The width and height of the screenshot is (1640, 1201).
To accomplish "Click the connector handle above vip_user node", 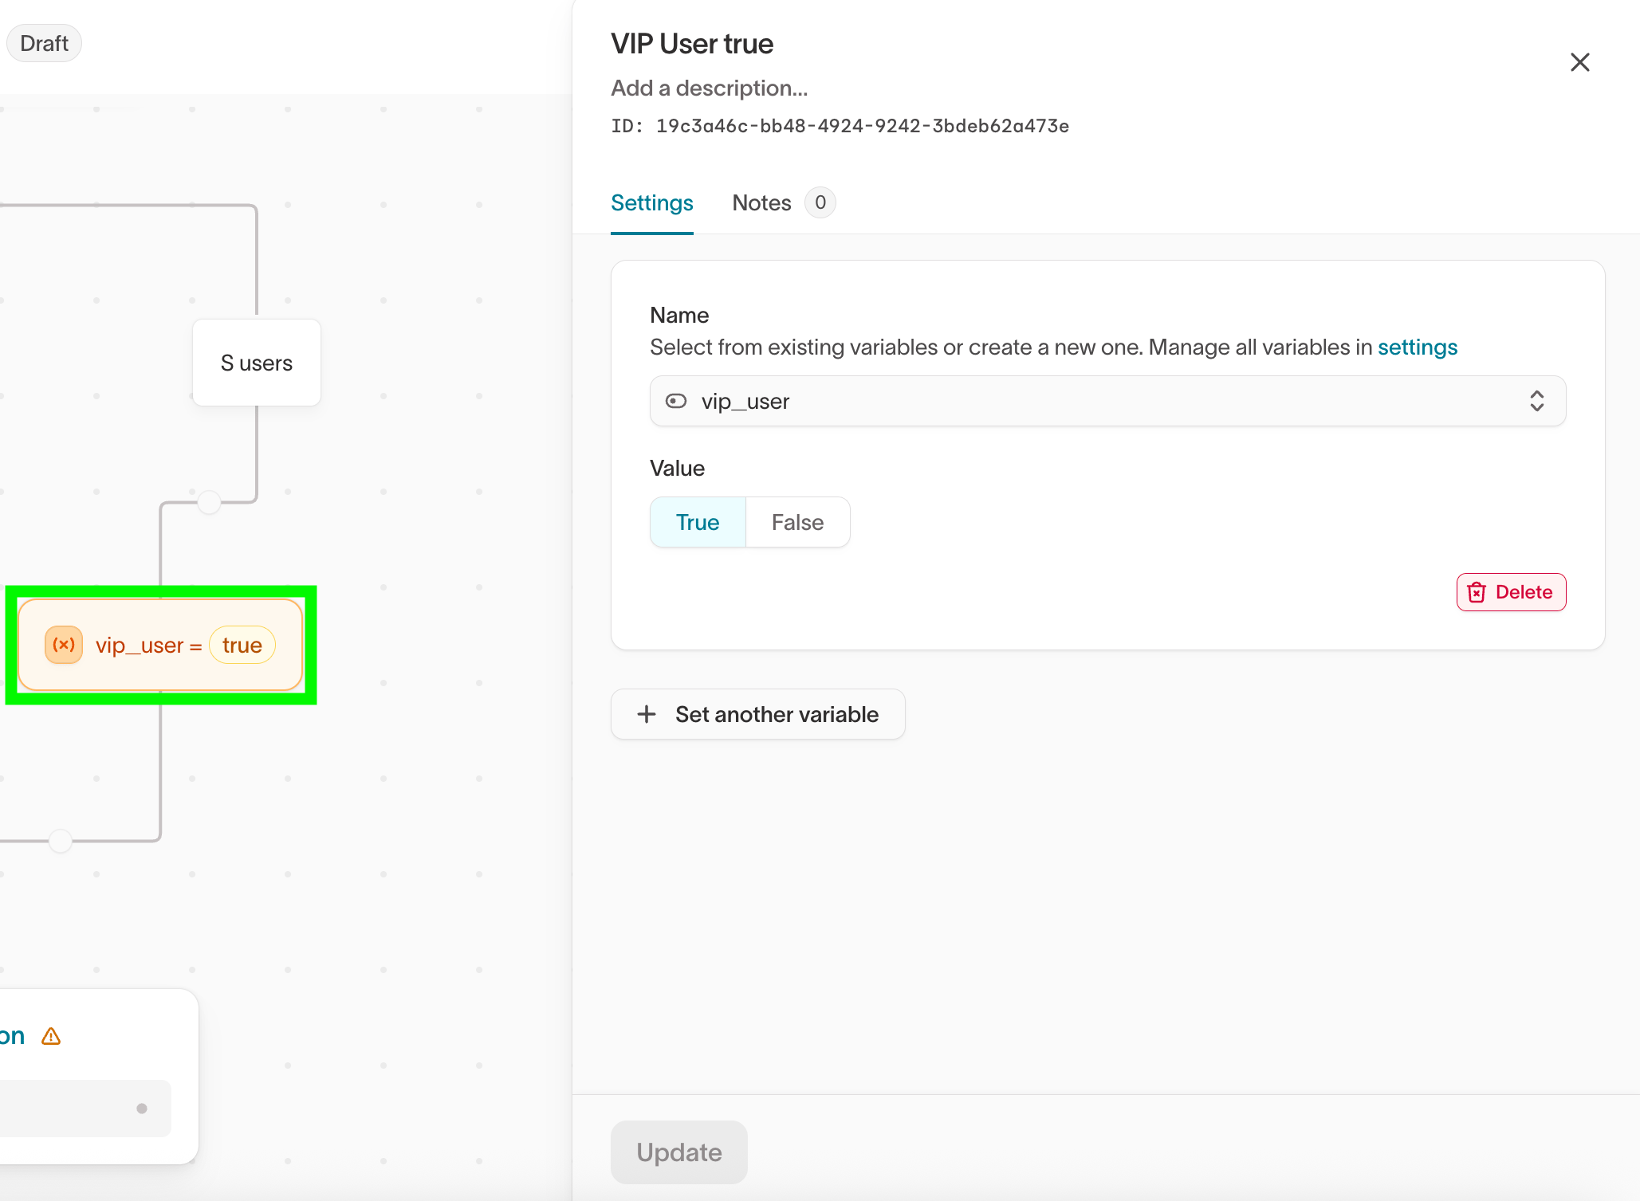I will click(209, 502).
